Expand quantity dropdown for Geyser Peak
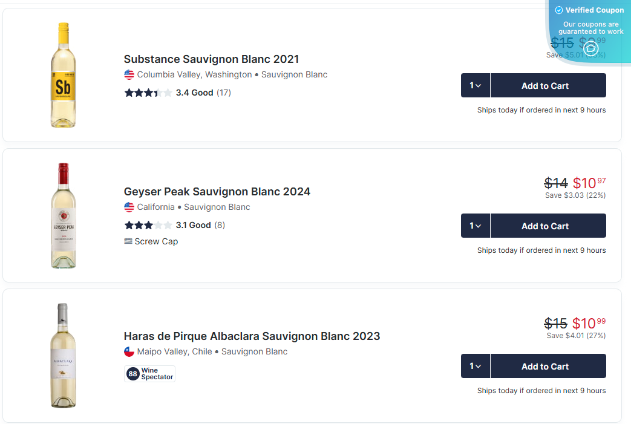 coord(476,226)
